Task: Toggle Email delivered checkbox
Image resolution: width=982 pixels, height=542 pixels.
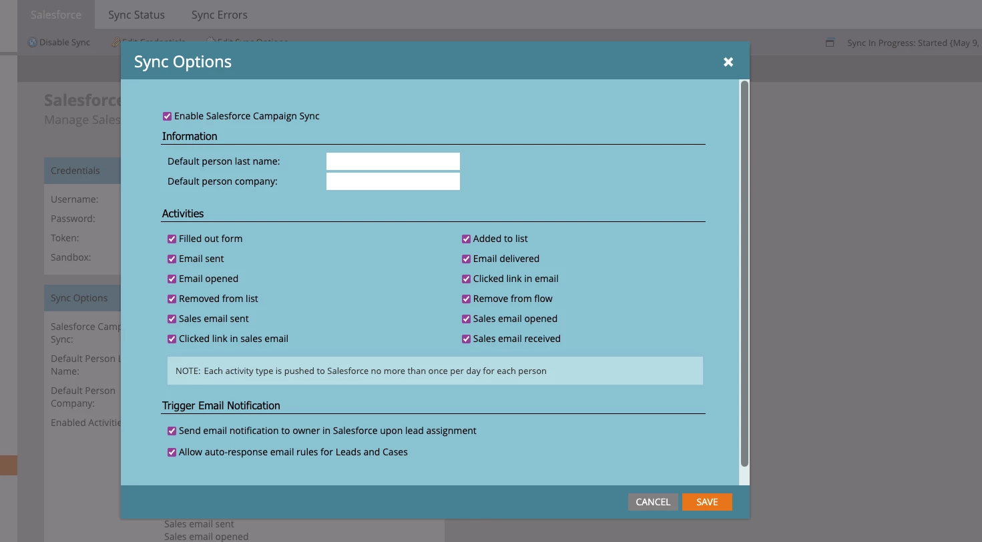Action: [466, 259]
